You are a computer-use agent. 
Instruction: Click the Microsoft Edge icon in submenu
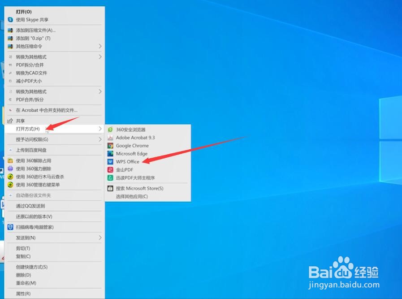(x=110, y=154)
